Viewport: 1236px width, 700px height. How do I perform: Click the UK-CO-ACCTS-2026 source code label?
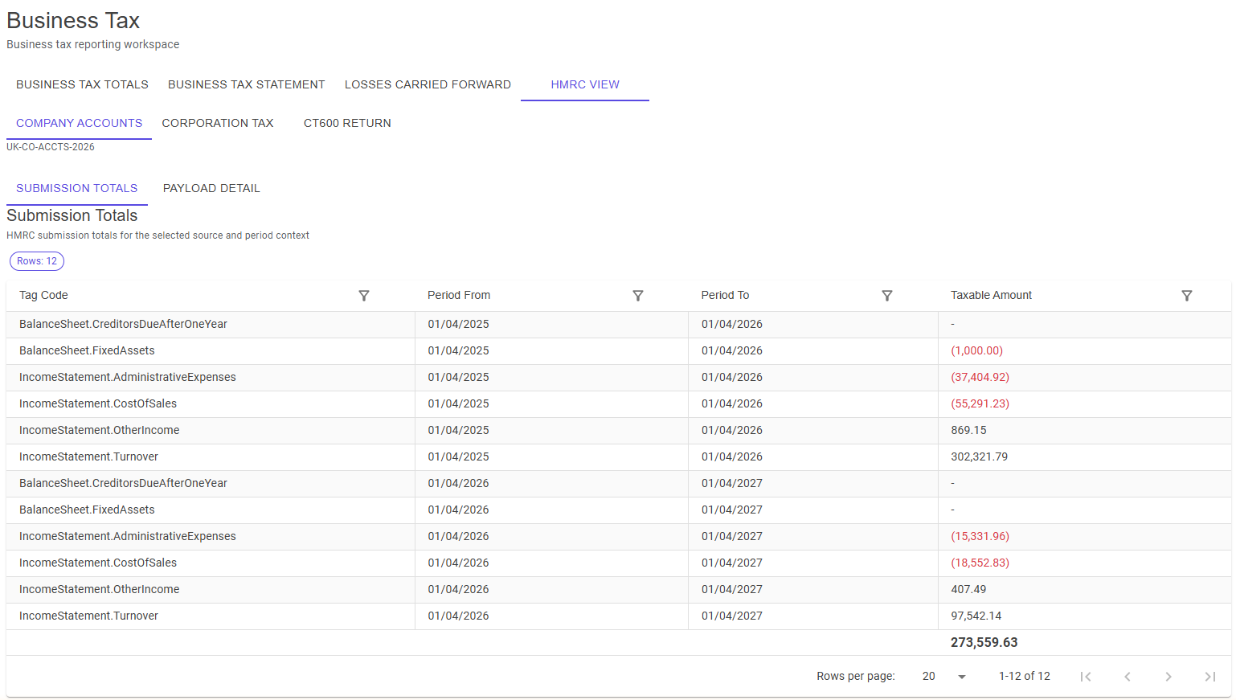[x=51, y=147]
